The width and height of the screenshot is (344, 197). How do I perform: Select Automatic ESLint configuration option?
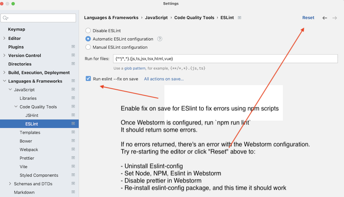click(88, 39)
